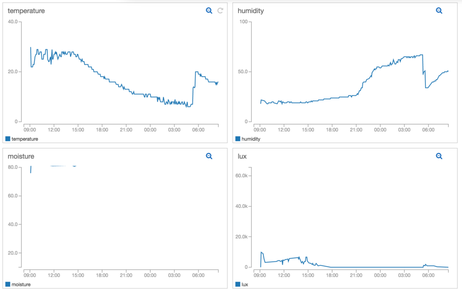Click 21:00 on the temperature time axis
Viewport: 462px width, 292px height.
(126, 130)
